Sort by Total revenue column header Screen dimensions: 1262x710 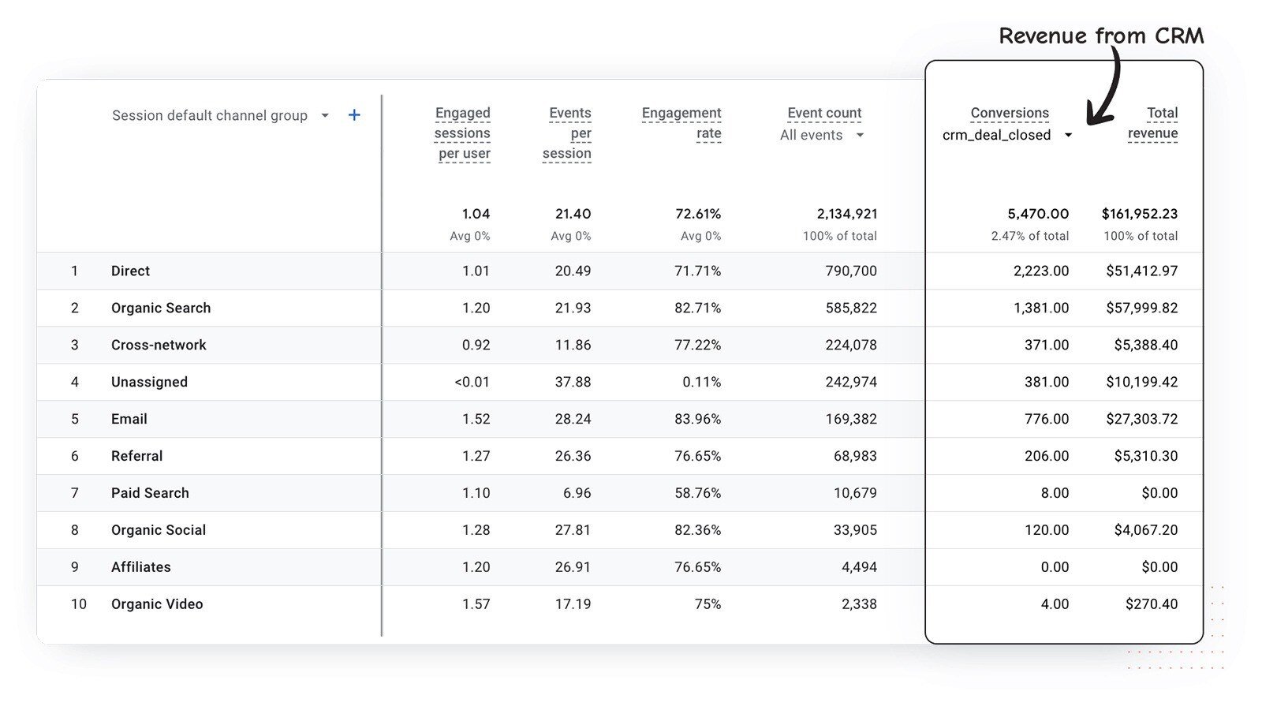tap(1153, 123)
